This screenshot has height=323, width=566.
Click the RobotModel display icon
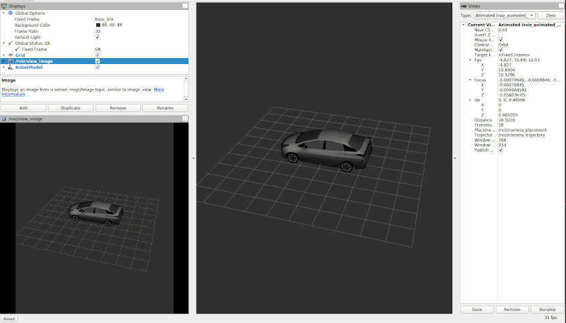11,67
